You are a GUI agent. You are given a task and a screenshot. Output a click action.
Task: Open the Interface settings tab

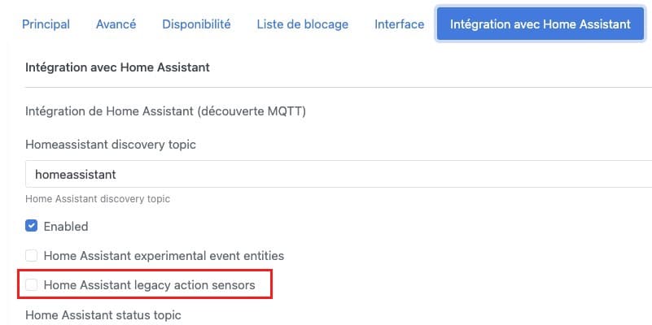pyautogui.click(x=399, y=24)
